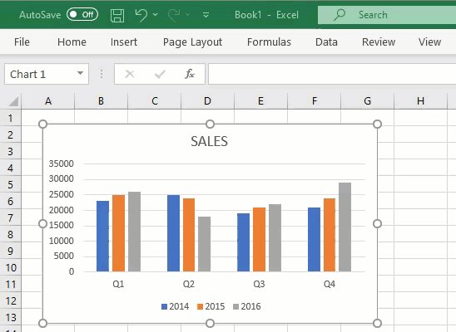Click the Cancel X formula icon
The width and height of the screenshot is (456, 332).
pos(130,74)
